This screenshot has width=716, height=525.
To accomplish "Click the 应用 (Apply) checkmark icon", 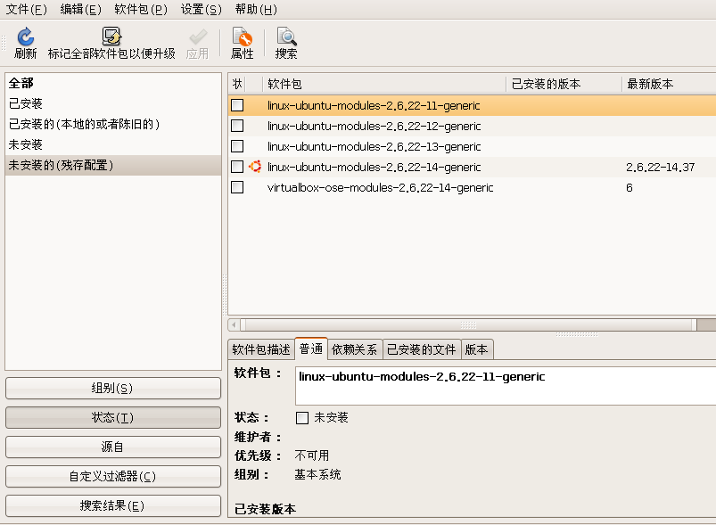I will [198, 37].
